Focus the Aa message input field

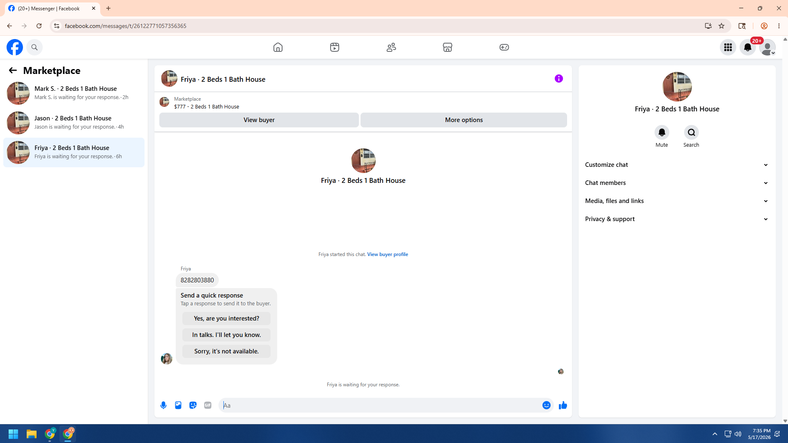click(x=380, y=405)
